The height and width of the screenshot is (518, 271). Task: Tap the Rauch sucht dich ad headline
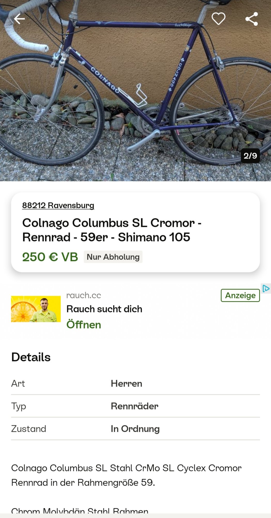[x=104, y=309]
